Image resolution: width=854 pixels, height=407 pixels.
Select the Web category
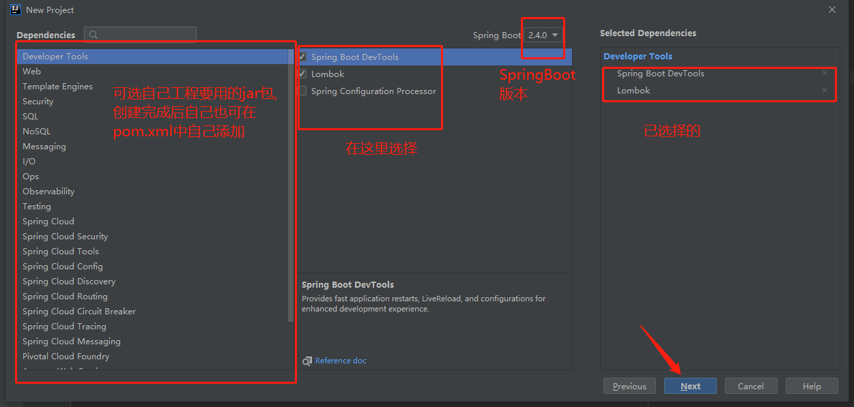(156, 71)
